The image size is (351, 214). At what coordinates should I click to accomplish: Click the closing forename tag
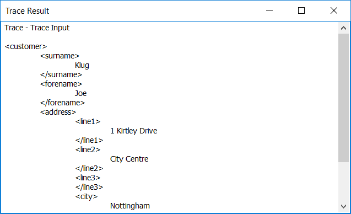tap(62, 103)
